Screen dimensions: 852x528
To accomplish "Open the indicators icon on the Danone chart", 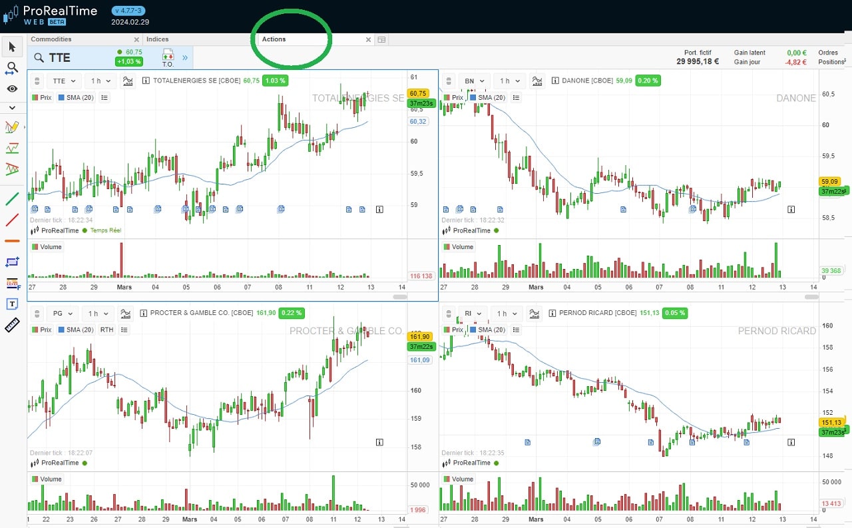I will (x=537, y=81).
